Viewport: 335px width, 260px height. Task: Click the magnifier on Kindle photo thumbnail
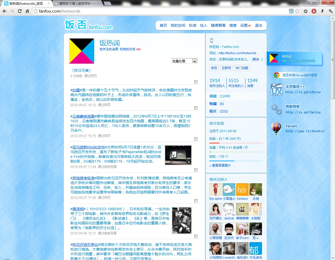[x=189, y=162]
